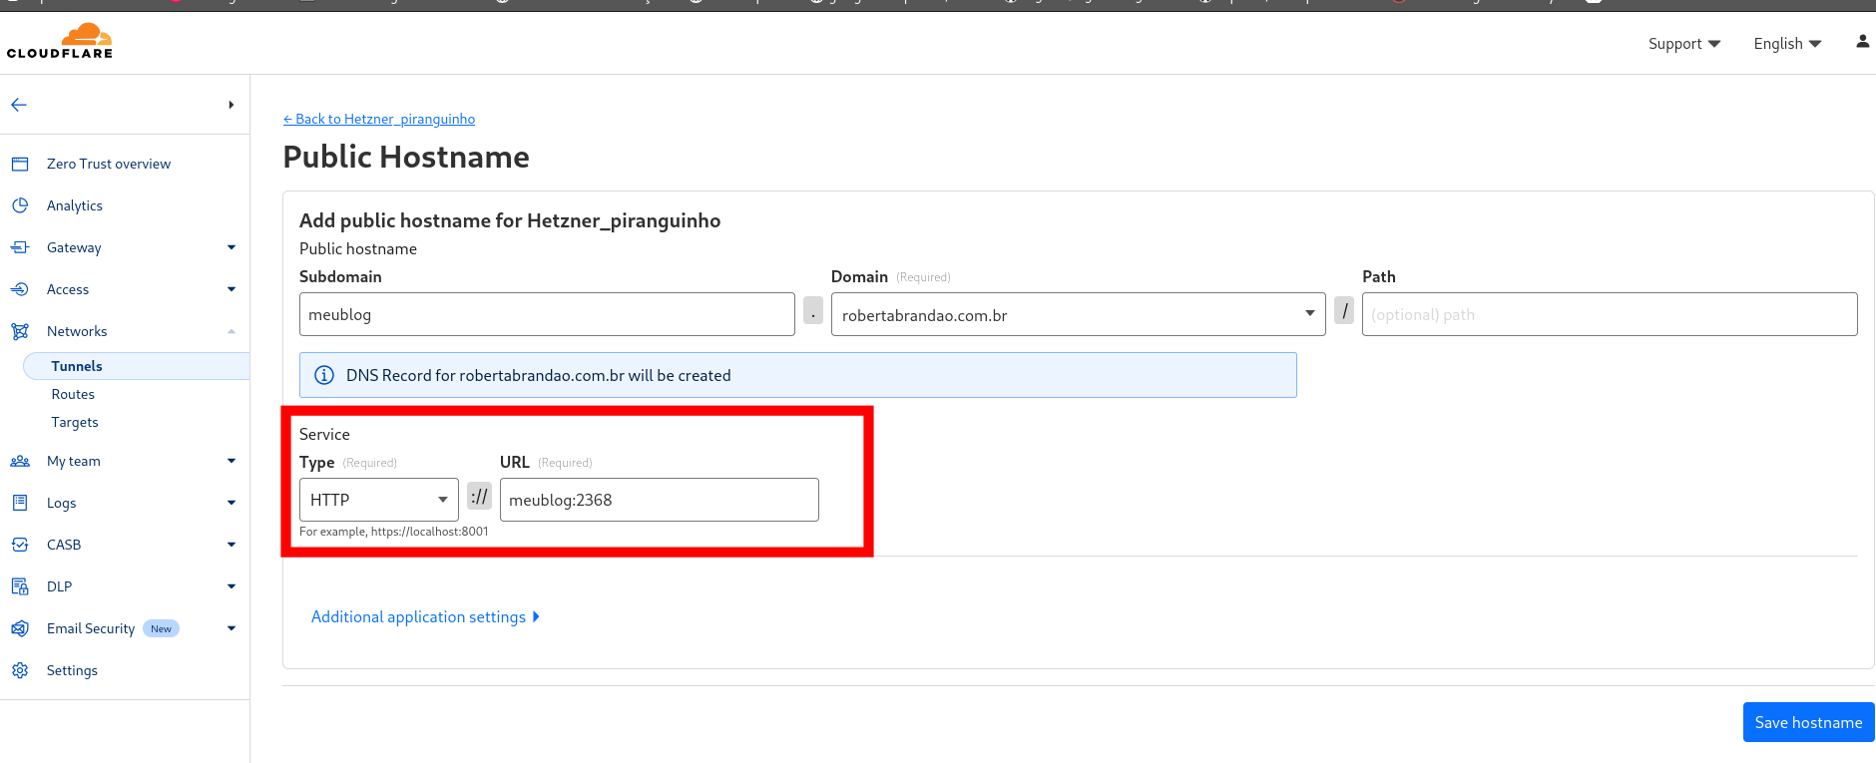
Task: Click the Email Security envelope icon
Action: tap(20, 628)
